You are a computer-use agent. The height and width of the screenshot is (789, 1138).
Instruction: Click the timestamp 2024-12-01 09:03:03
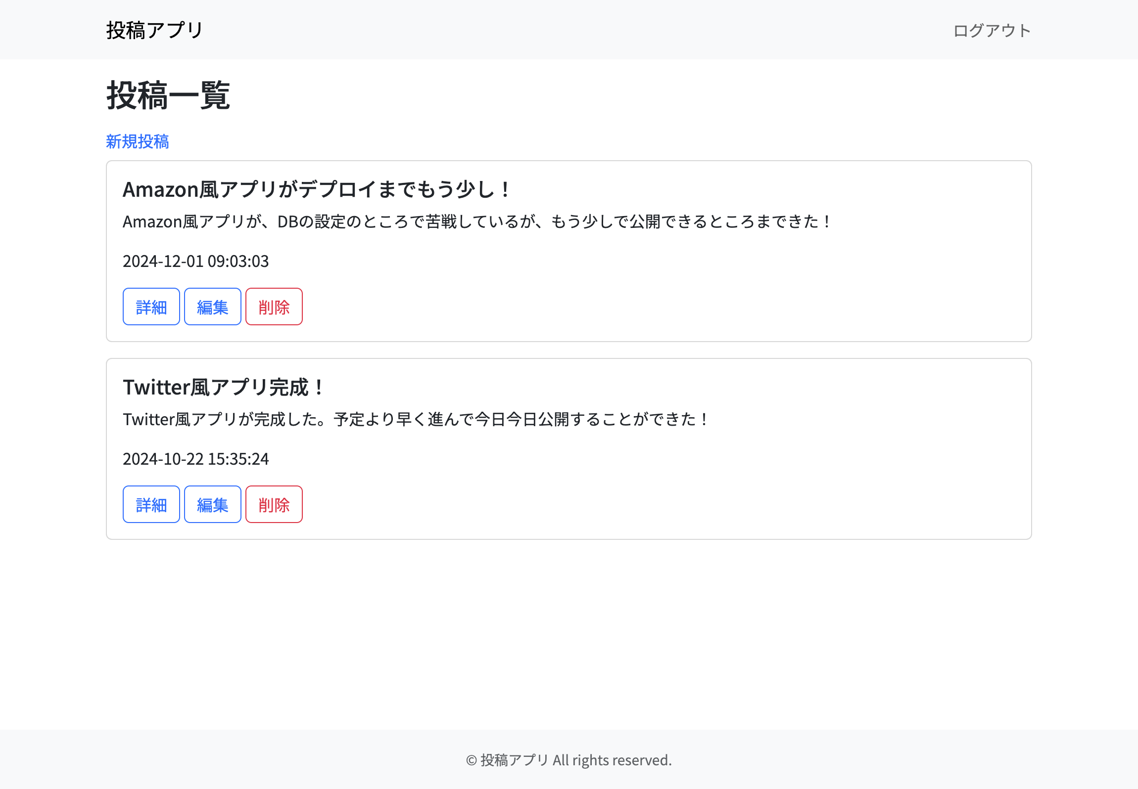(x=195, y=262)
